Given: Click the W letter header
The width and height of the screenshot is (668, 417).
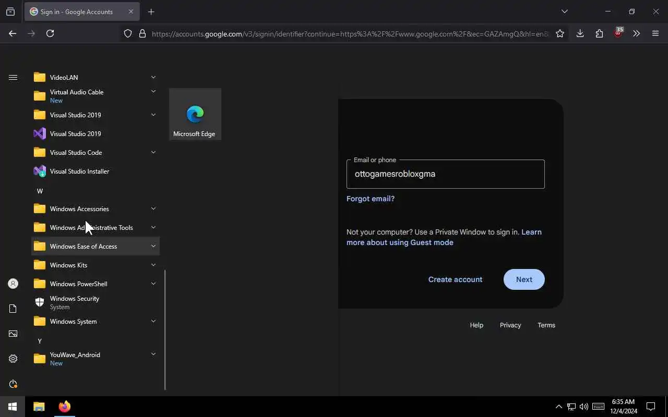Looking at the screenshot, I should (x=40, y=191).
